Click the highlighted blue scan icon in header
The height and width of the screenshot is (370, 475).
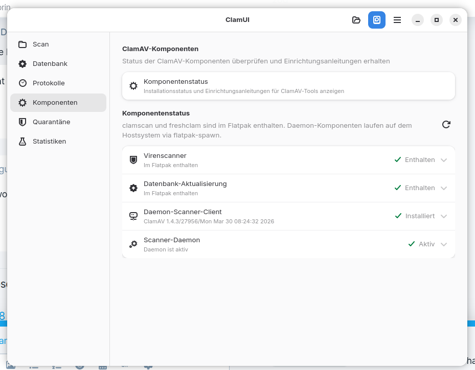pyautogui.click(x=377, y=20)
